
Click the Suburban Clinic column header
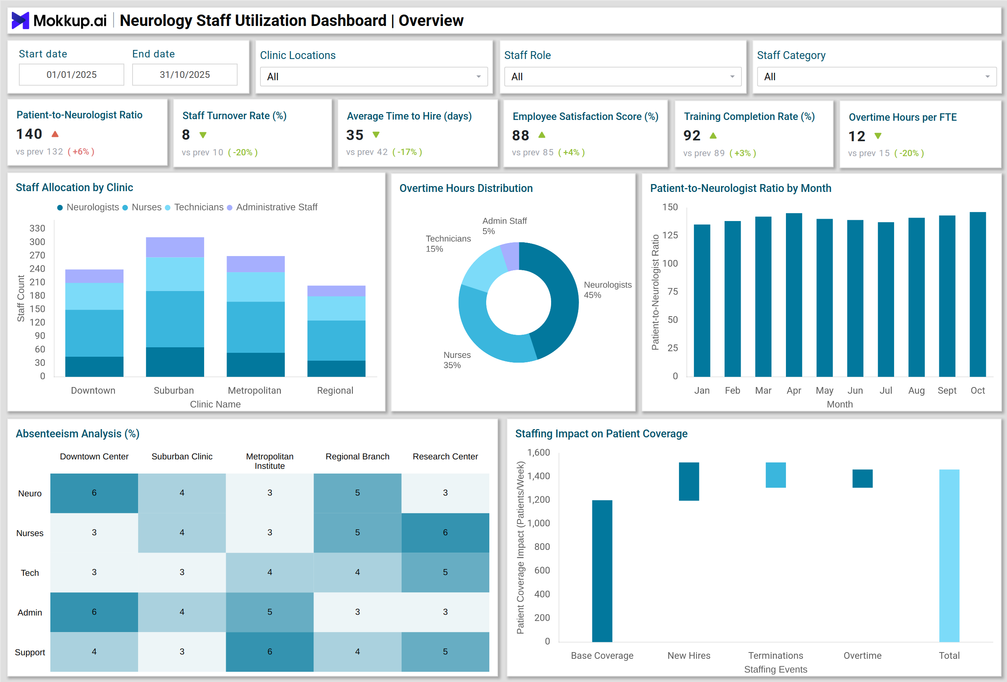point(182,457)
